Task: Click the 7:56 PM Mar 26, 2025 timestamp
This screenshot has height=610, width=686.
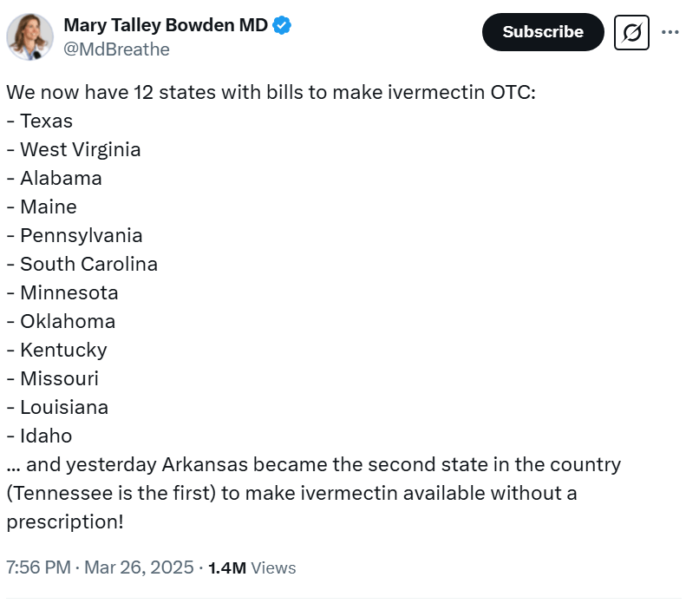Action: [99, 567]
